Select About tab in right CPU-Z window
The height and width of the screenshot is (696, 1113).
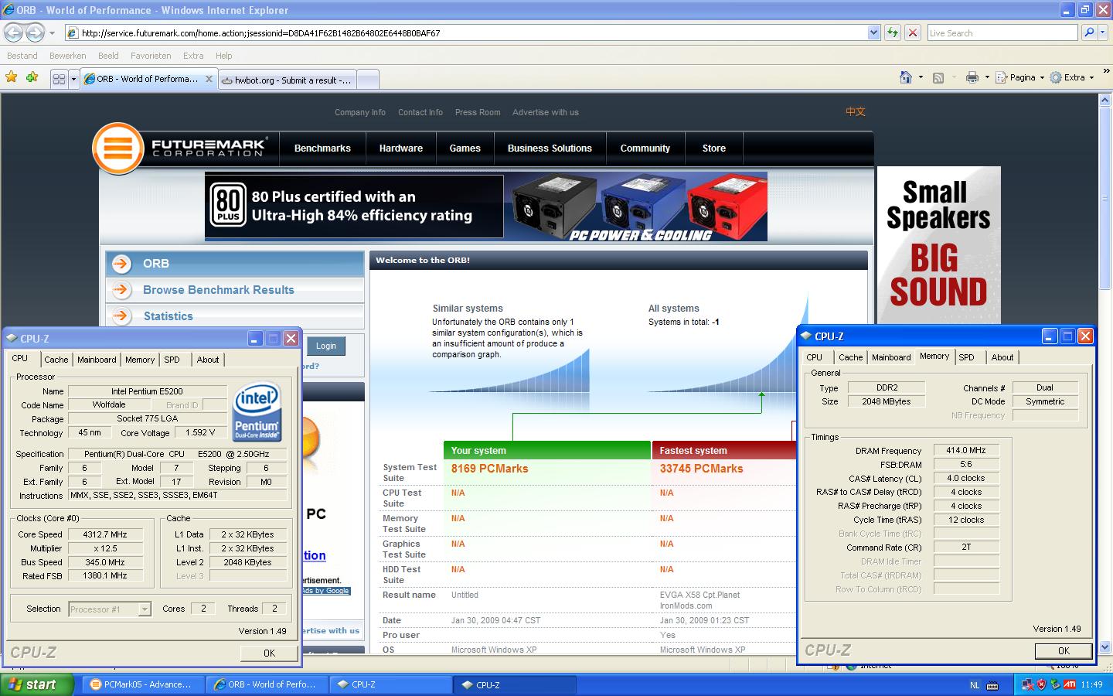[1002, 357]
